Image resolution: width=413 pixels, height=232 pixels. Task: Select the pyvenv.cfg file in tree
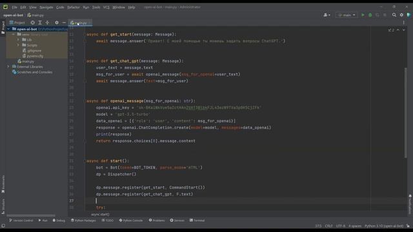33,56
